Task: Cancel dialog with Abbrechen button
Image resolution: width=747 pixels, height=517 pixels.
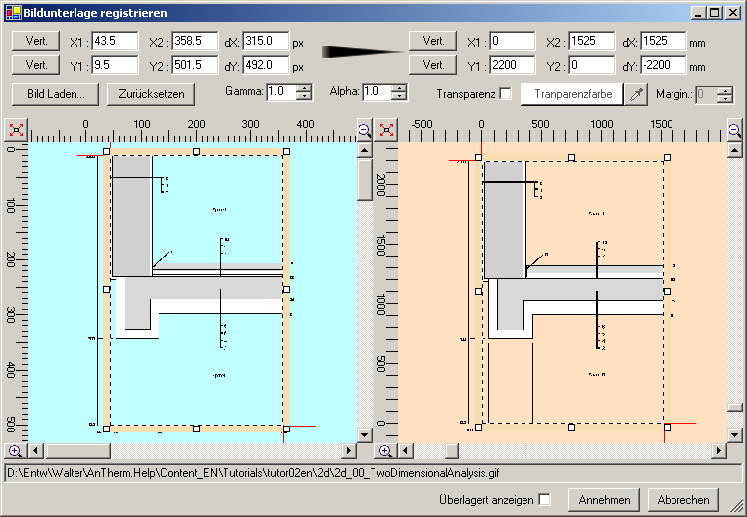Action: [x=683, y=499]
